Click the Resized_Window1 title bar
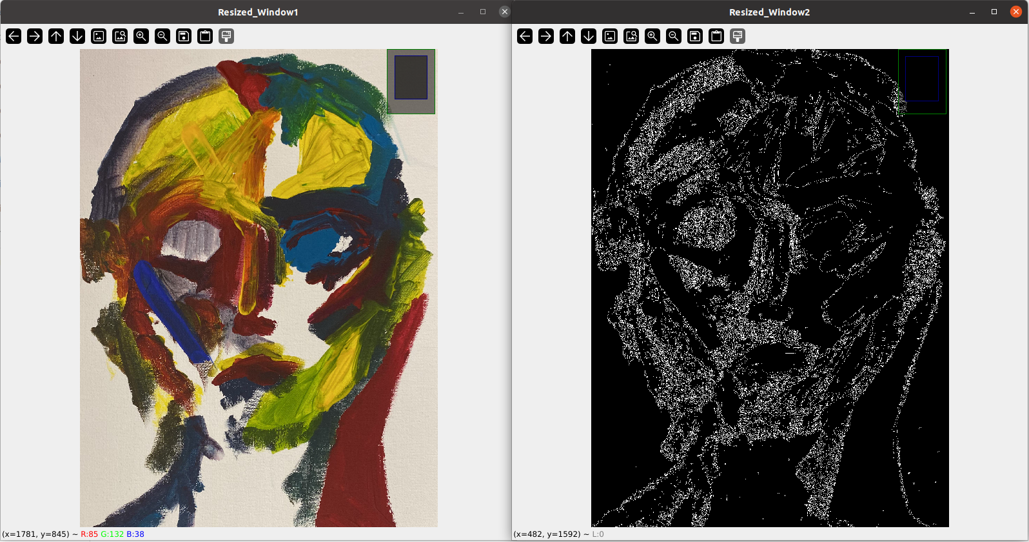Screen dimensions: 1029x542 [x=258, y=12]
